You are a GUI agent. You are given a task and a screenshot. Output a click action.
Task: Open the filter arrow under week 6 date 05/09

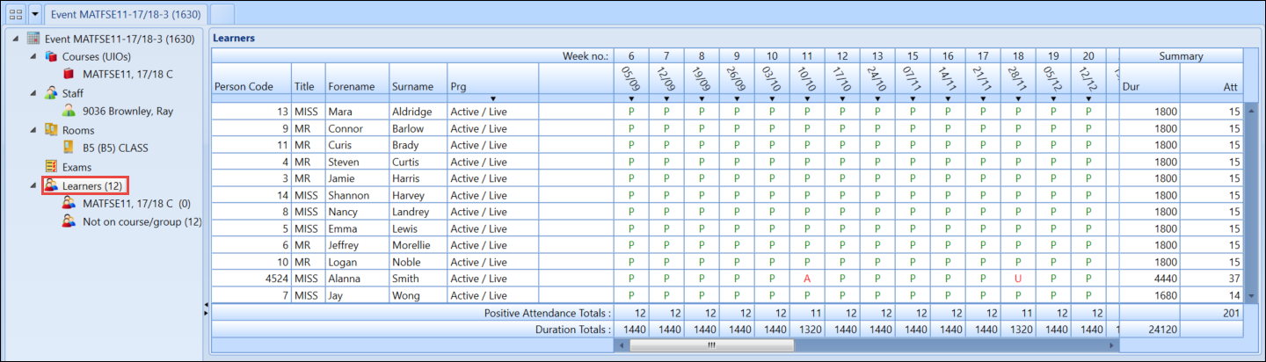631,98
